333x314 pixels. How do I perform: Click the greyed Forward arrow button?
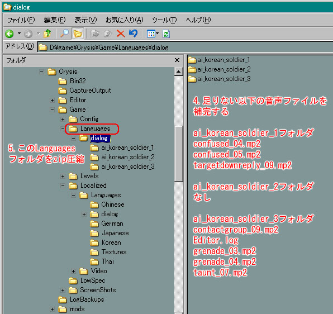(28, 34)
